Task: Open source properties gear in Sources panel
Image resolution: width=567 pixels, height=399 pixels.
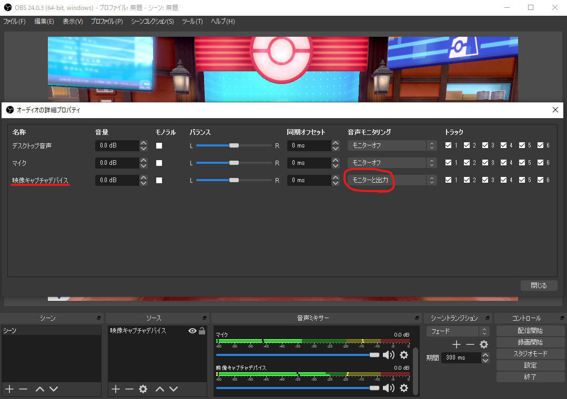Action: pyautogui.click(x=143, y=389)
